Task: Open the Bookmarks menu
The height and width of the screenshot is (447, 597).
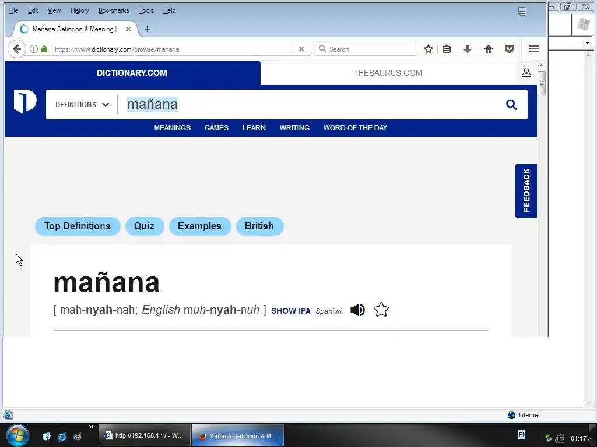Action: [114, 10]
